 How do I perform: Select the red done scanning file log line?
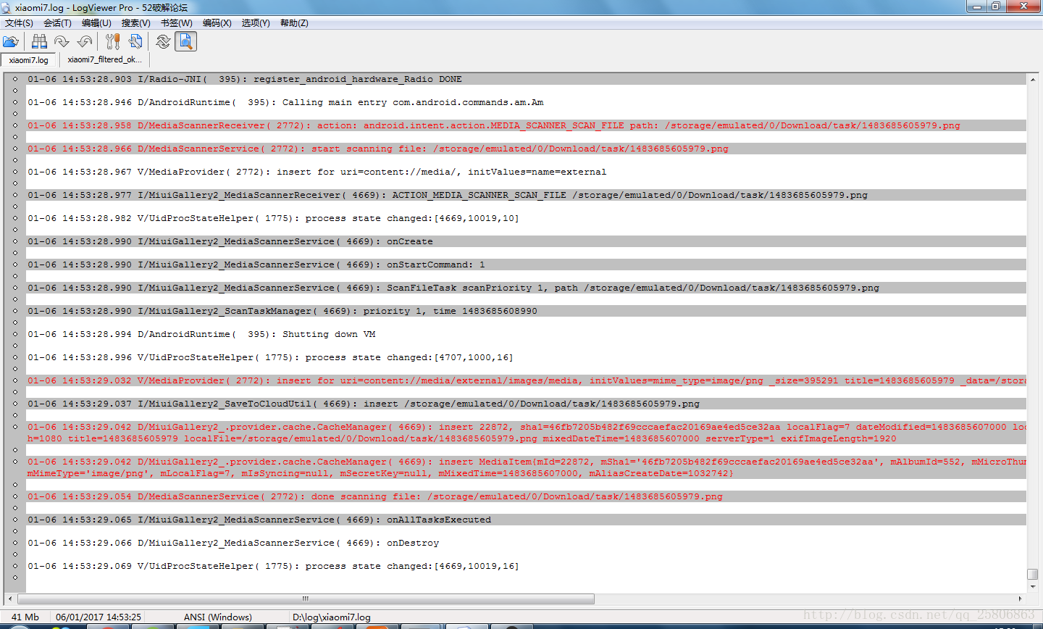tap(527, 496)
